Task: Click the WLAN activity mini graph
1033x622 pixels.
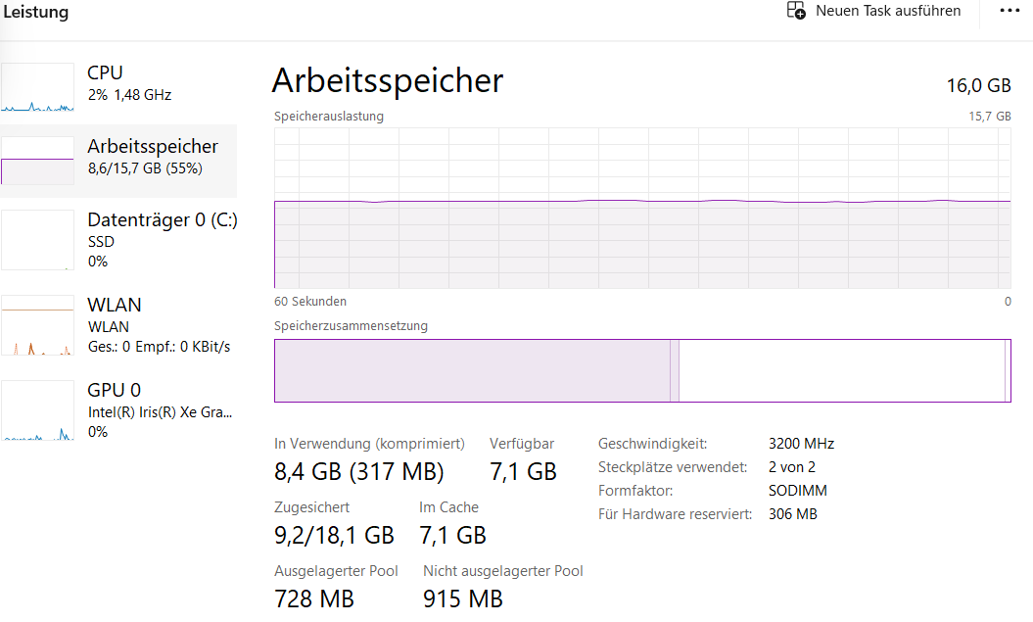Action: coord(37,324)
